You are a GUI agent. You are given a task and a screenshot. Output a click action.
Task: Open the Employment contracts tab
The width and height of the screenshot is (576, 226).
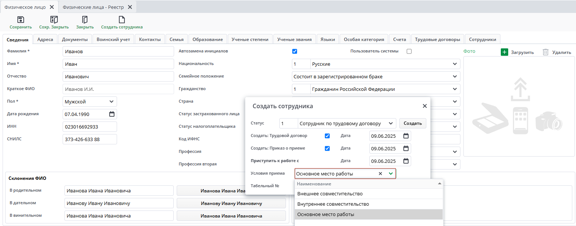tap(437, 40)
